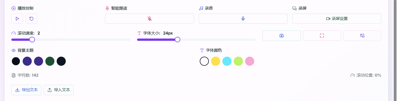Click the 导入文本 import text button
This screenshot has width=397, height=101.
pyautogui.click(x=58, y=90)
